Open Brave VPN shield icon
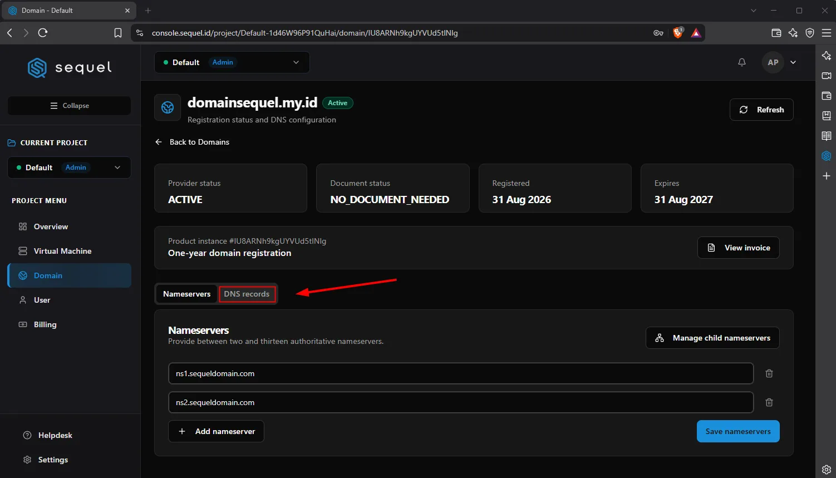836x478 pixels. (810, 33)
